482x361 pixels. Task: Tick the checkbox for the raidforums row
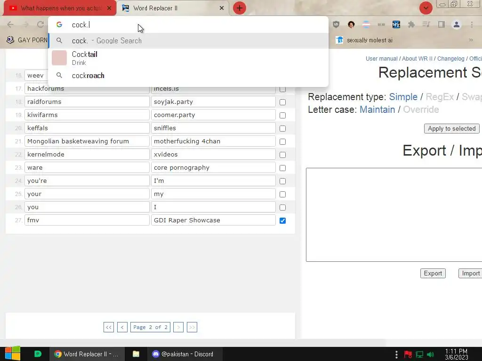pyautogui.click(x=282, y=102)
